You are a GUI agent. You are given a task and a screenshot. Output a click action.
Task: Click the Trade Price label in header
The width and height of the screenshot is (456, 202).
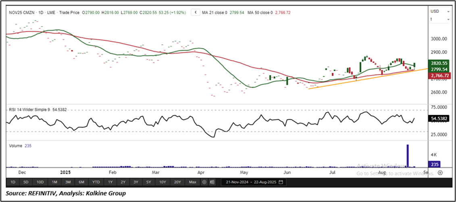point(69,13)
